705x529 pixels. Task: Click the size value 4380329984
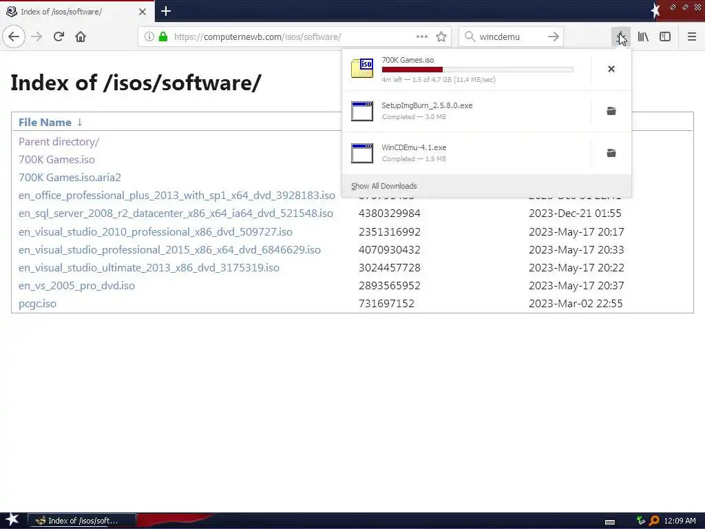tap(390, 214)
